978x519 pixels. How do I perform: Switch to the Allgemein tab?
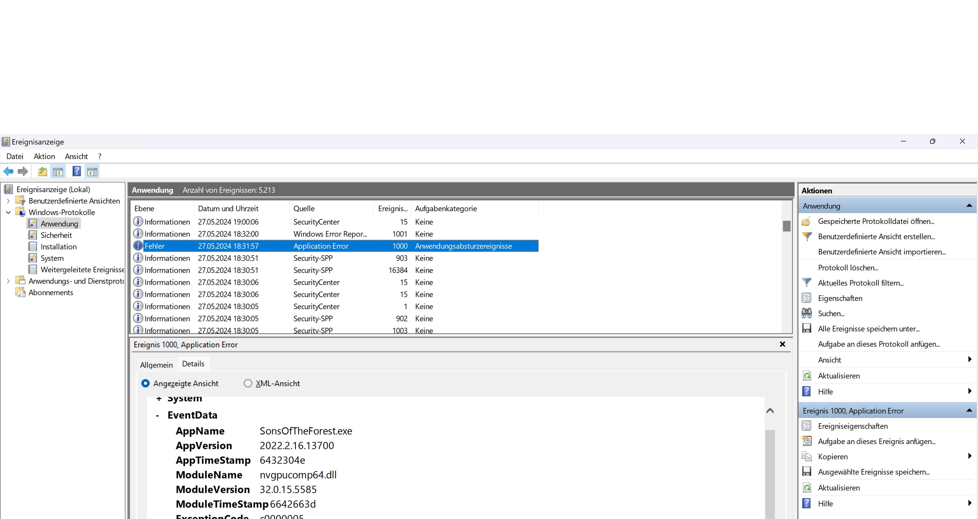tap(156, 365)
